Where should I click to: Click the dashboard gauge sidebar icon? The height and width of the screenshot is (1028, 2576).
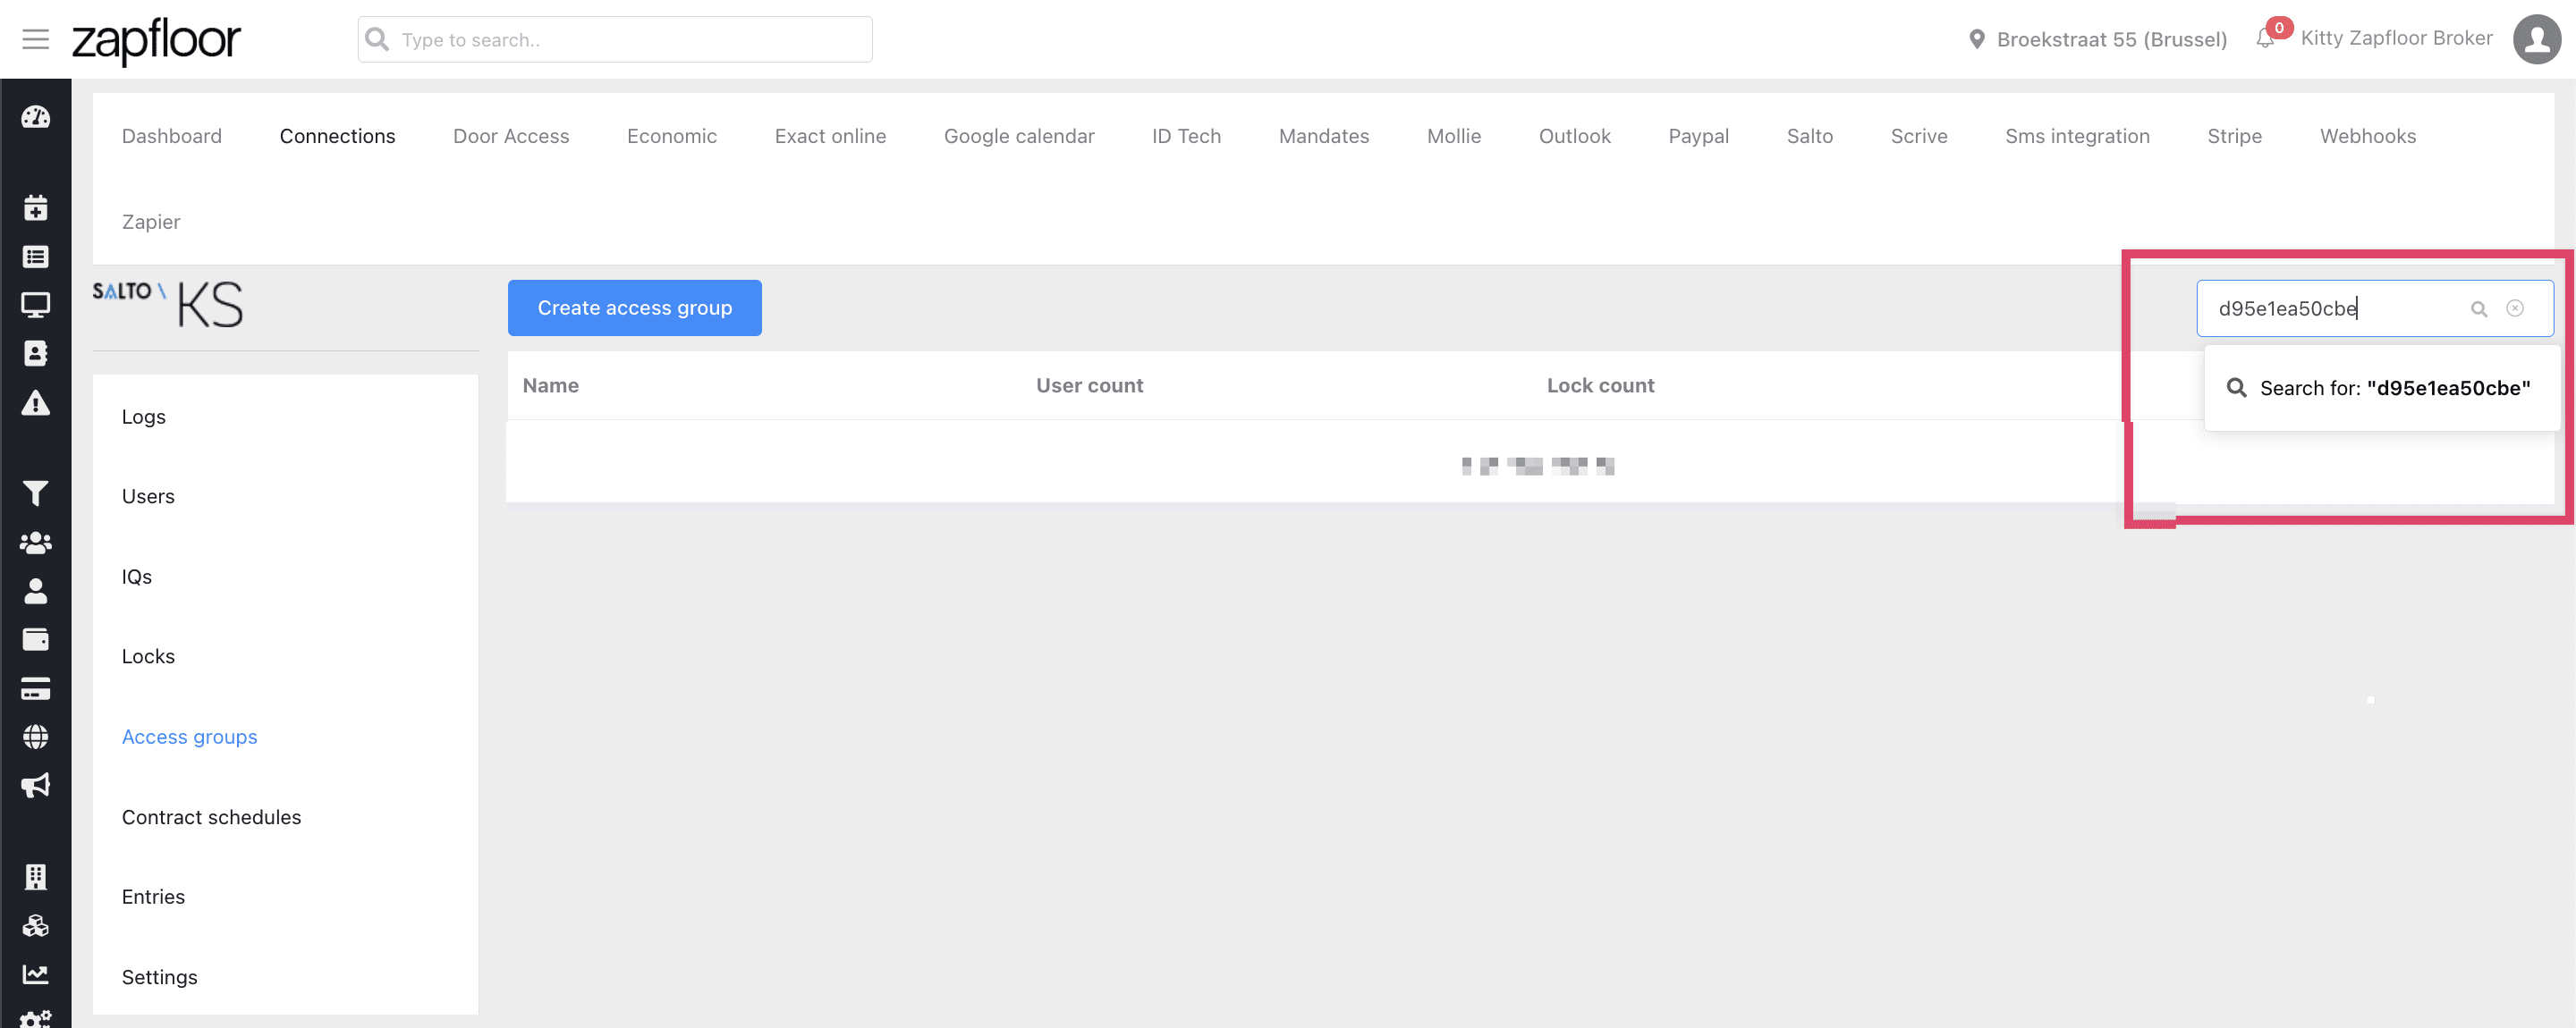coord(35,117)
